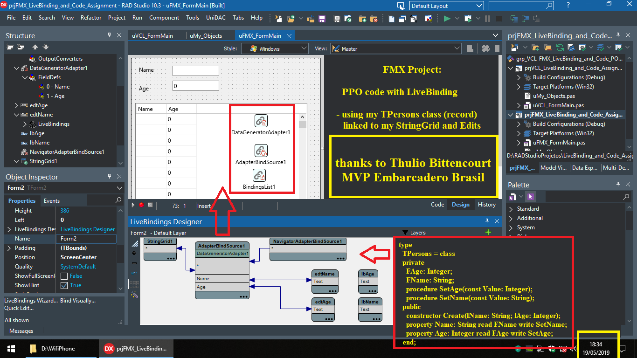Click the Object Inspector vertical scrollbar
Viewport: 637px width, 358px height.
coord(121,249)
